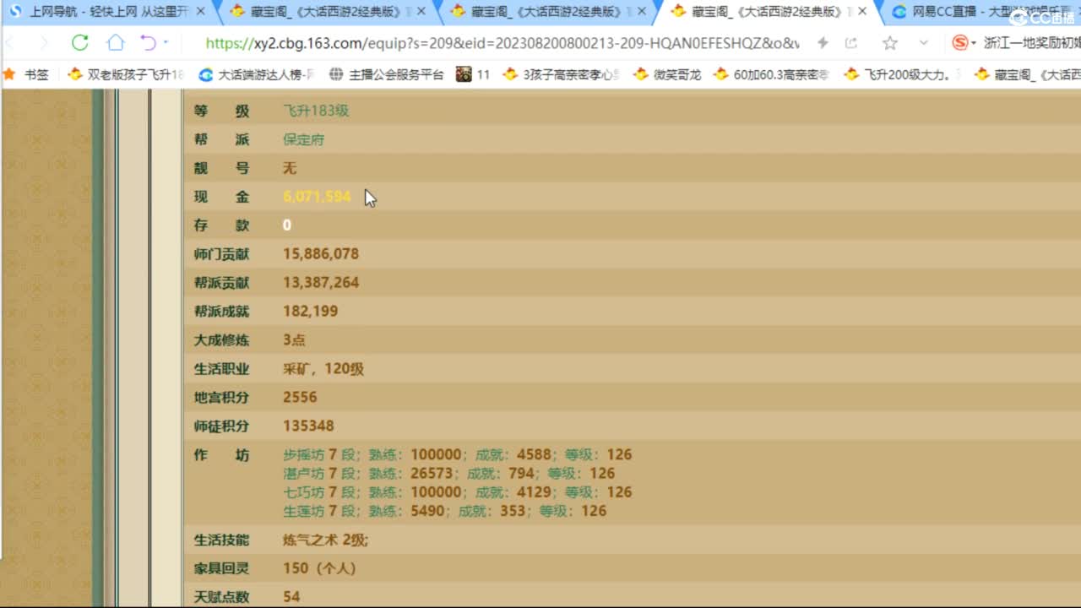This screenshot has width=1081, height=608.
Task: Click the lightning speed-mode icon in address bar
Action: pyautogui.click(x=823, y=43)
